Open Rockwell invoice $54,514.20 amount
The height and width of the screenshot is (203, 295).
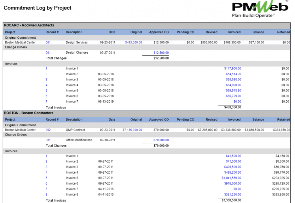[x=233, y=74]
